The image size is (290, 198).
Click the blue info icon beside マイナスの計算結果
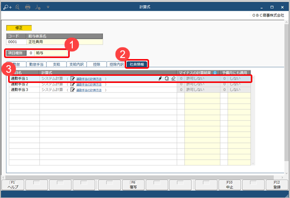pos(215,73)
